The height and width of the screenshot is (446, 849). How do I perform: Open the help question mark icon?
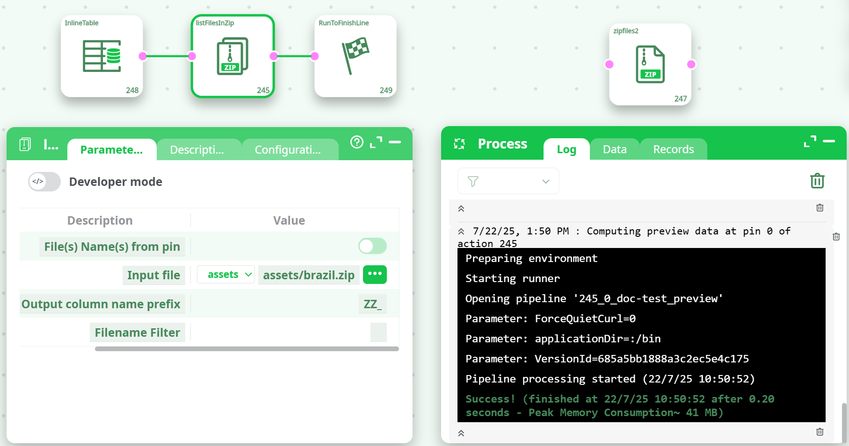(357, 142)
